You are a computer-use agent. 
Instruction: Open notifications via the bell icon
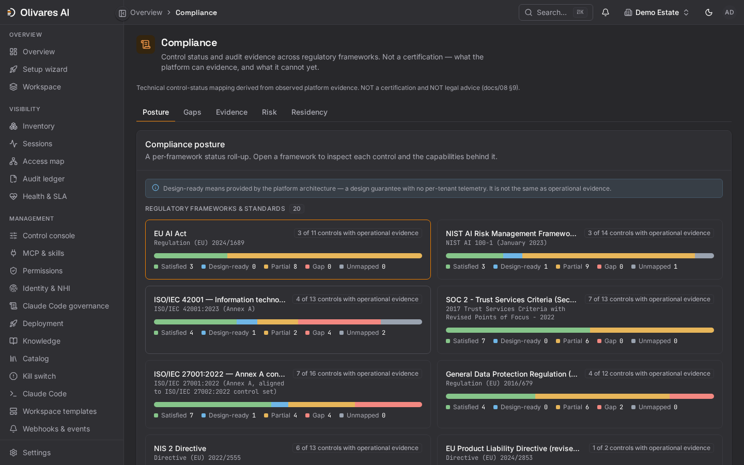606,12
